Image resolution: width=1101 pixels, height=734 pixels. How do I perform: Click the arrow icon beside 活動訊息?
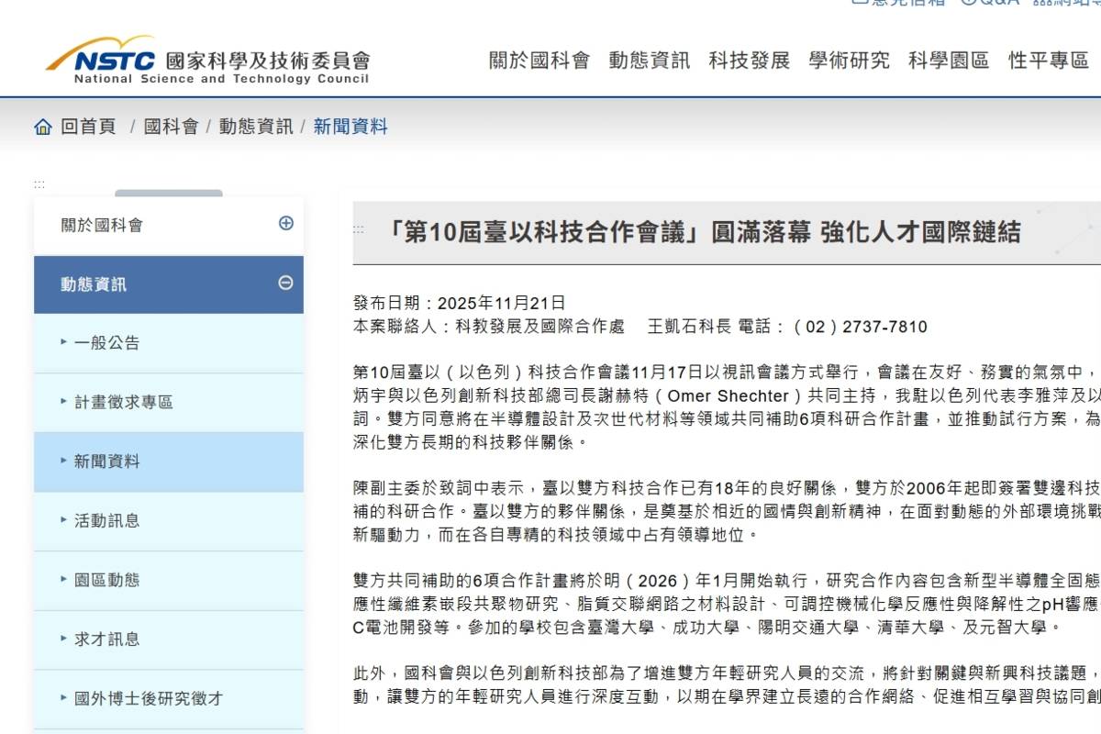[61, 521]
